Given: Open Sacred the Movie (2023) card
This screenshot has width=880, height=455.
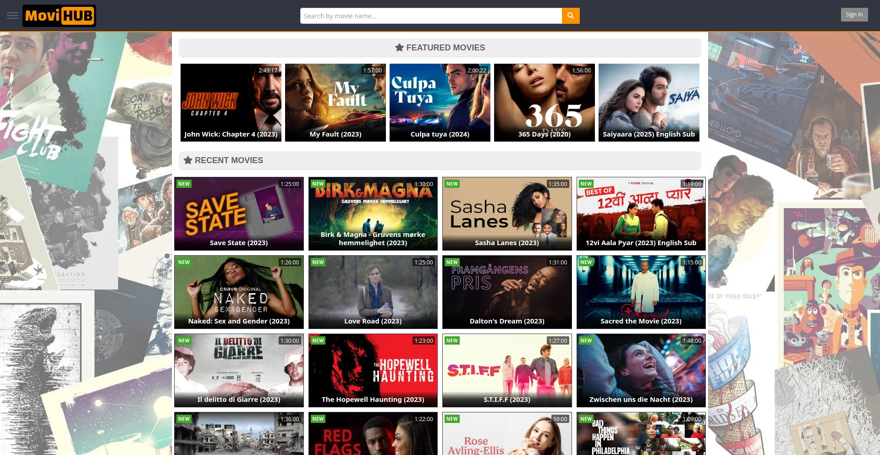Looking at the screenshot, I should [x=641, y=292].
